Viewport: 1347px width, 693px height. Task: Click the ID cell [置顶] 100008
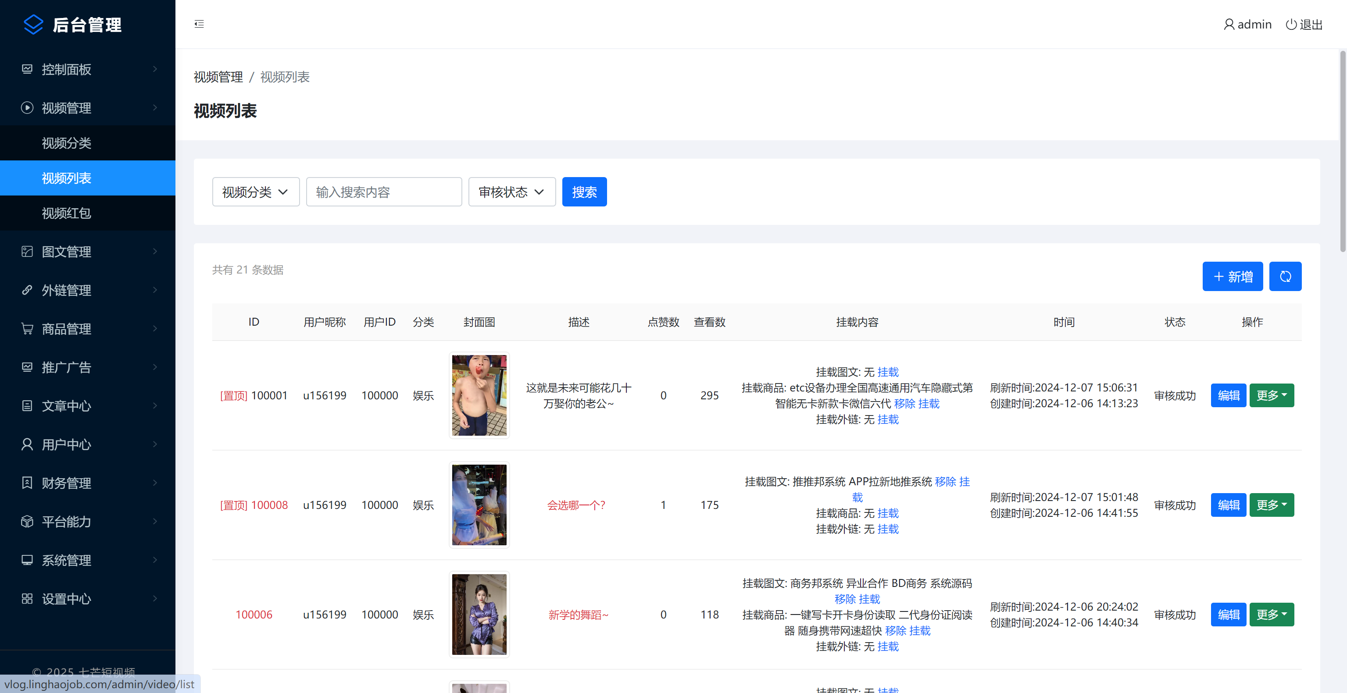pyautogui.click(x=254, y=505)
